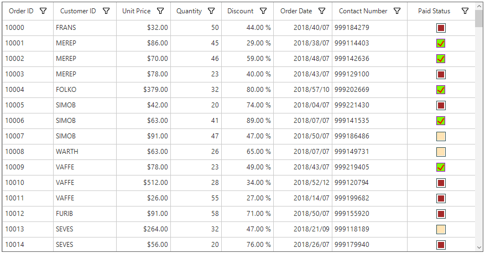Screen dimensions: 485x253
Task: Select contact number 999184279
Action: click(x=369, y=28)
